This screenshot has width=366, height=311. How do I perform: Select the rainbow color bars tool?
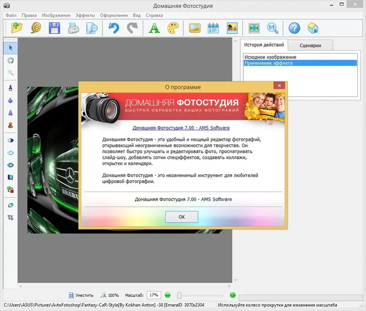11,177
